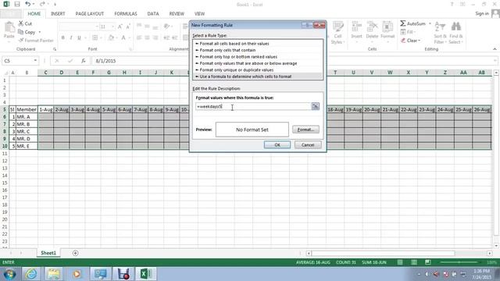The image size is (500, 281).
Task: Switch to FORMULAS tab
Action: [x=126, y=14]
